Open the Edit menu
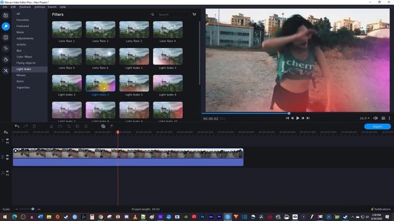 (13, 7)
